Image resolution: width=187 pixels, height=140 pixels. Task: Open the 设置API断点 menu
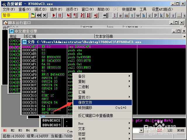pyautogui.click(x=162, y=9)
